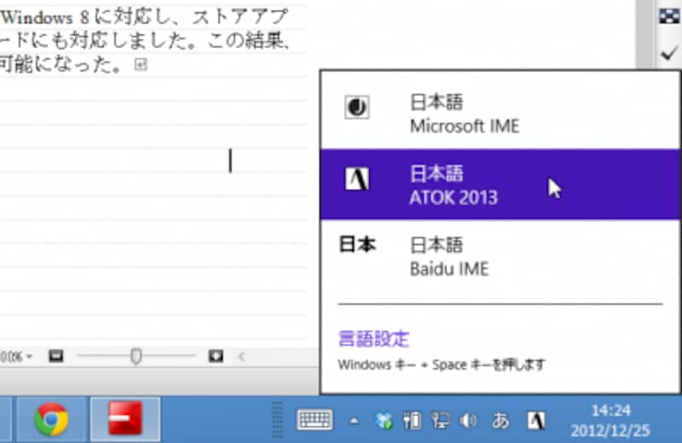Click the return mark after 可能になった。
Image resolution: width=682 pixels, height=443 pixels.
141,65
